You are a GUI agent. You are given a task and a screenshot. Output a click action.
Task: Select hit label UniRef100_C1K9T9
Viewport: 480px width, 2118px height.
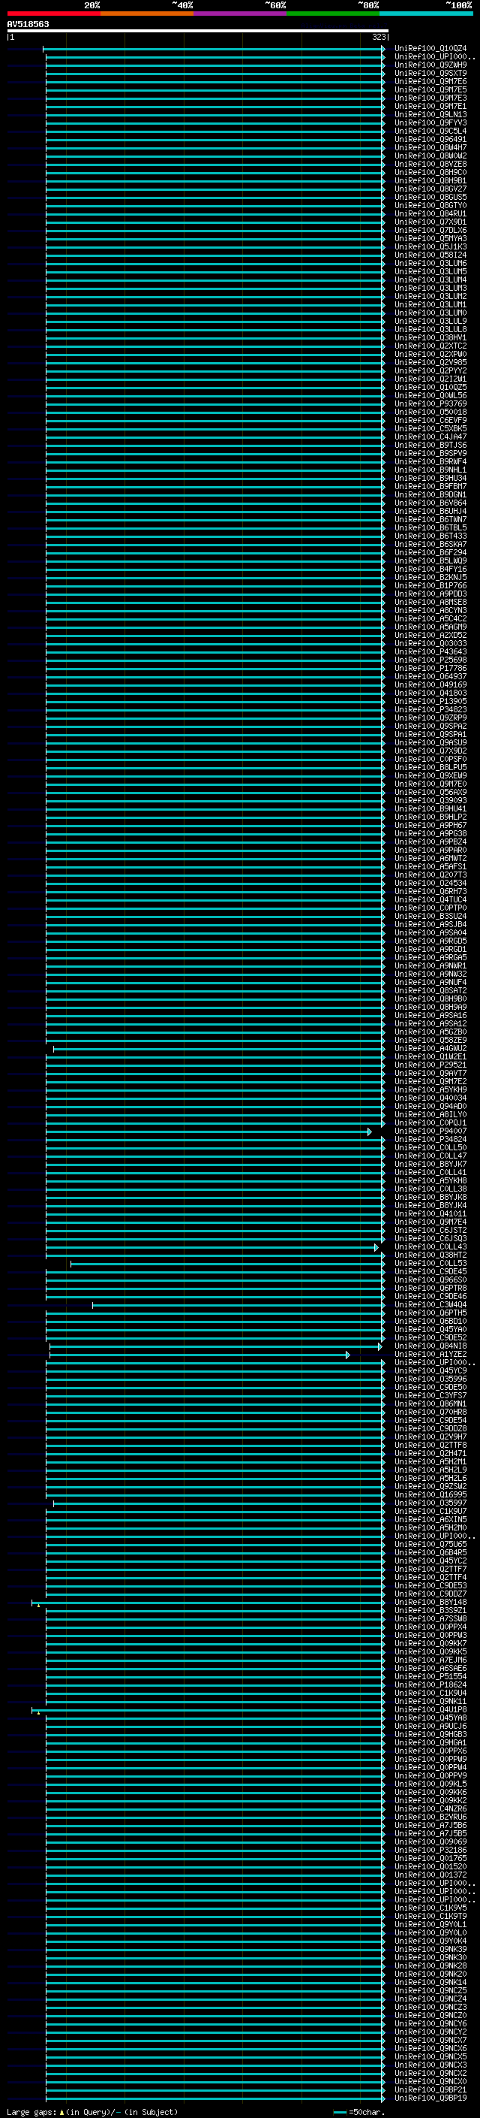pyautogui.click(x=430, y=1916)
